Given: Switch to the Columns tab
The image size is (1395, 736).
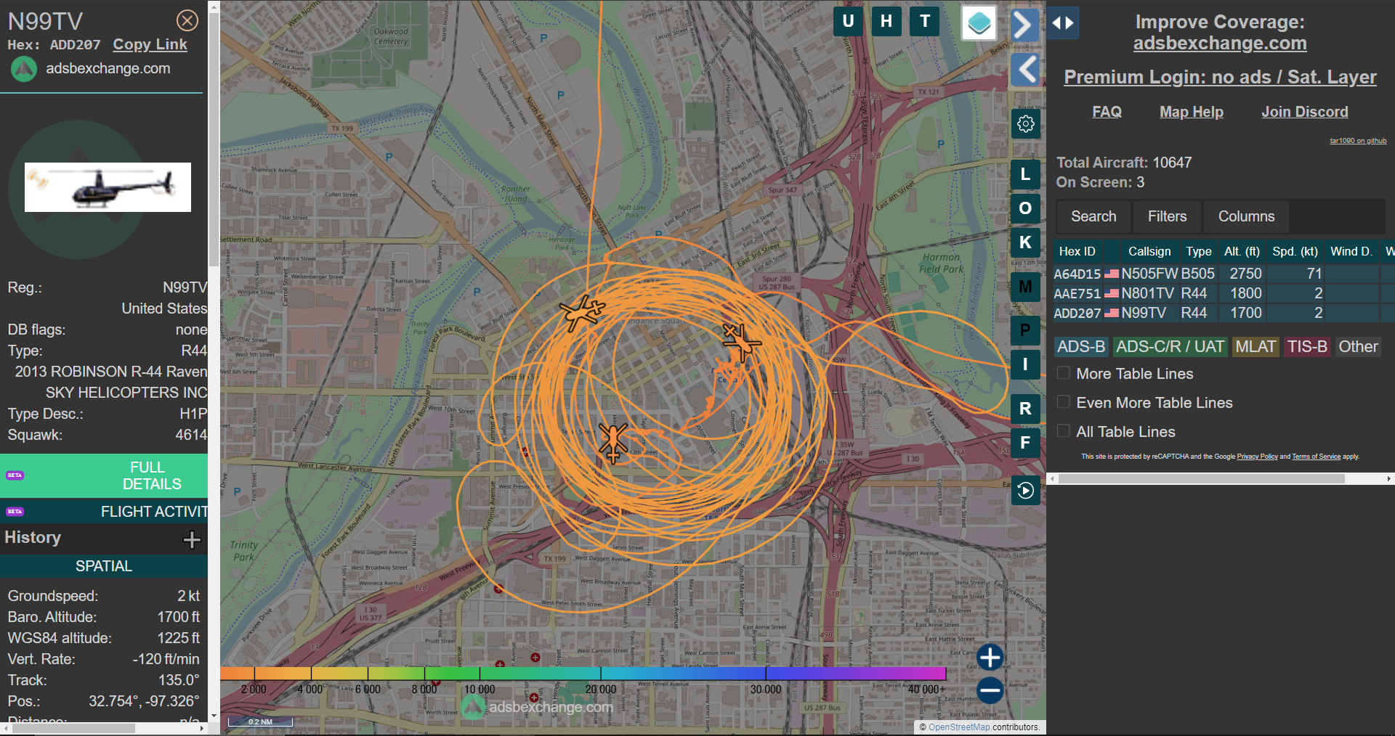Looking at the screenshot, I should pos(1246,216).
